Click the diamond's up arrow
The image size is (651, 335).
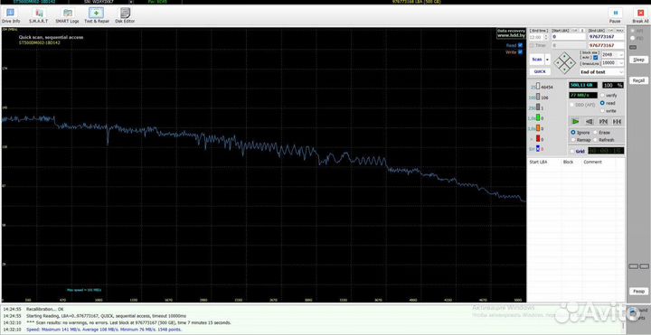click(565, 57)
